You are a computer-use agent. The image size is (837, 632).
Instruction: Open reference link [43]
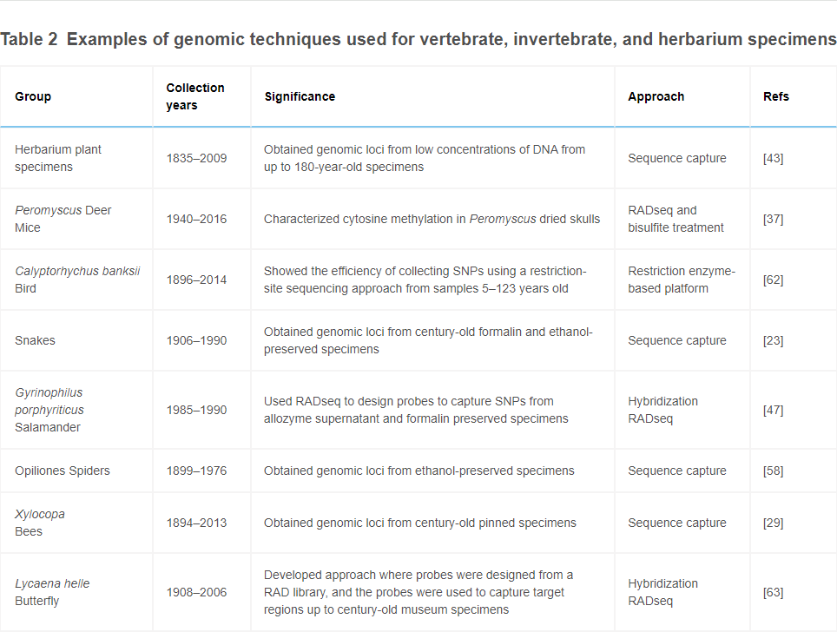pos(773,158)
